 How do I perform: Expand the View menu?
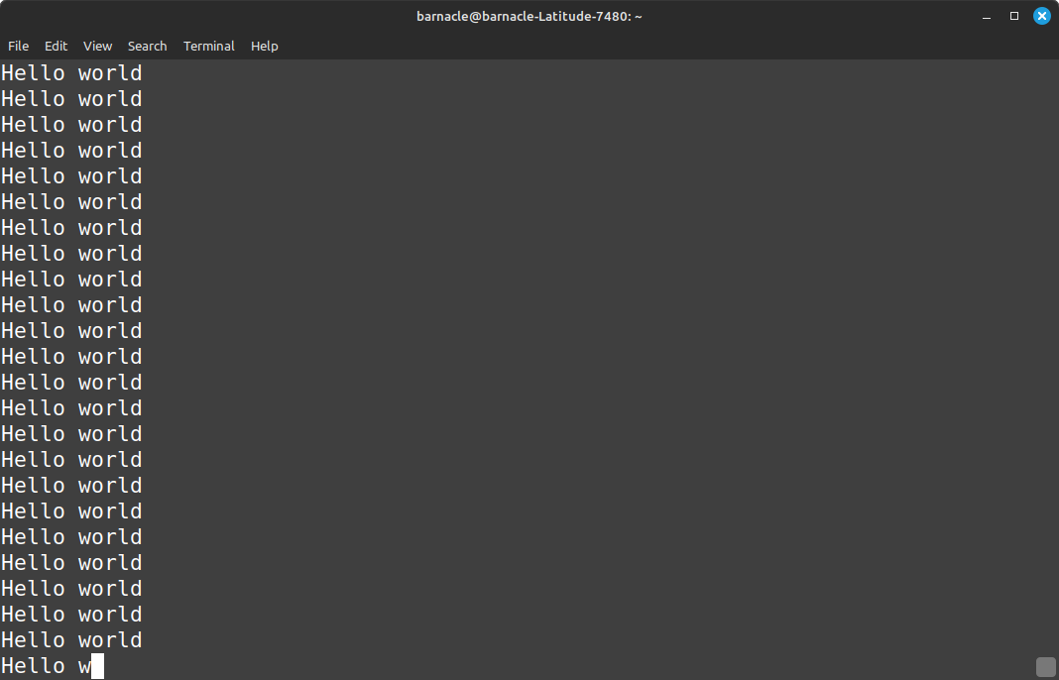pos(97,47)
